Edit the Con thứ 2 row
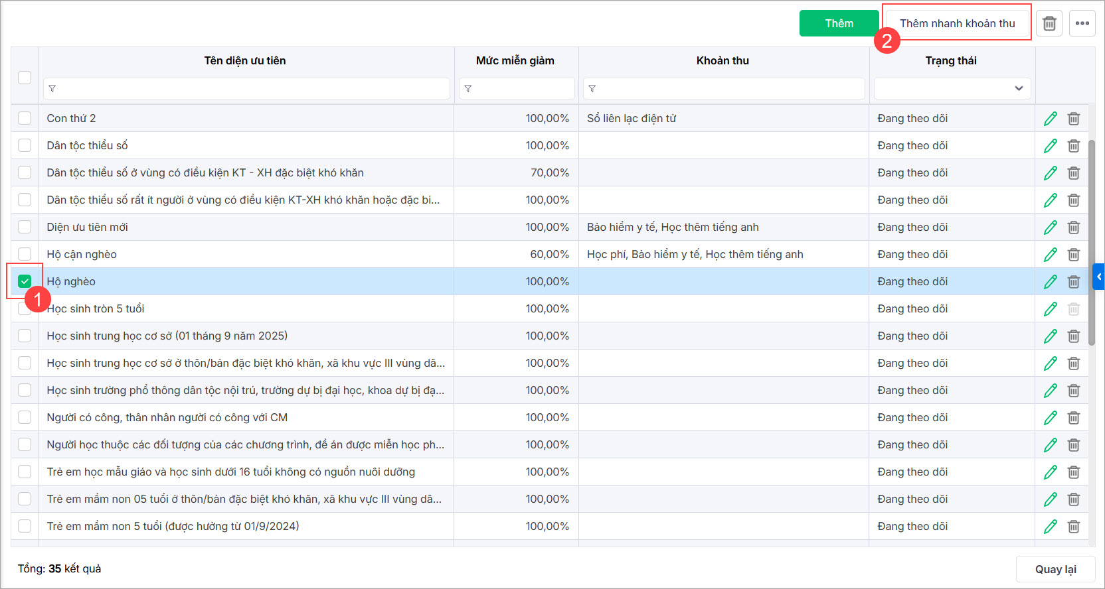The image size is (1105, 589). 1051,119
